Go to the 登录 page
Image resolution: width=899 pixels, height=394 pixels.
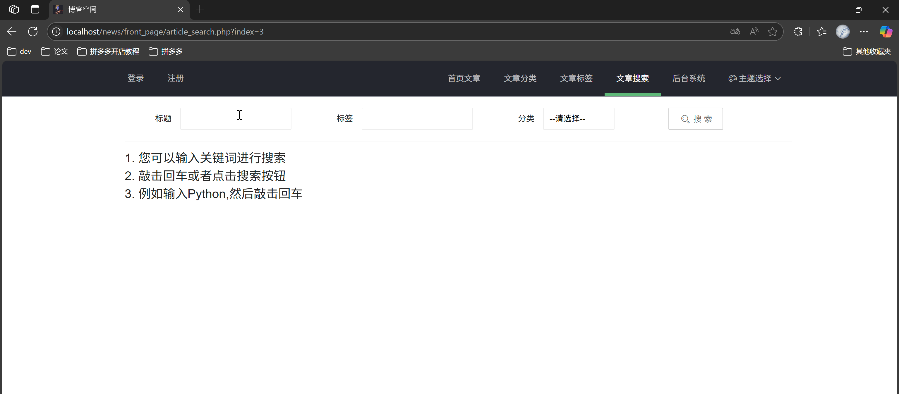[135, 78]
